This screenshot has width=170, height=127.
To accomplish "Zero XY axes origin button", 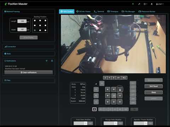I will point(118,78).
